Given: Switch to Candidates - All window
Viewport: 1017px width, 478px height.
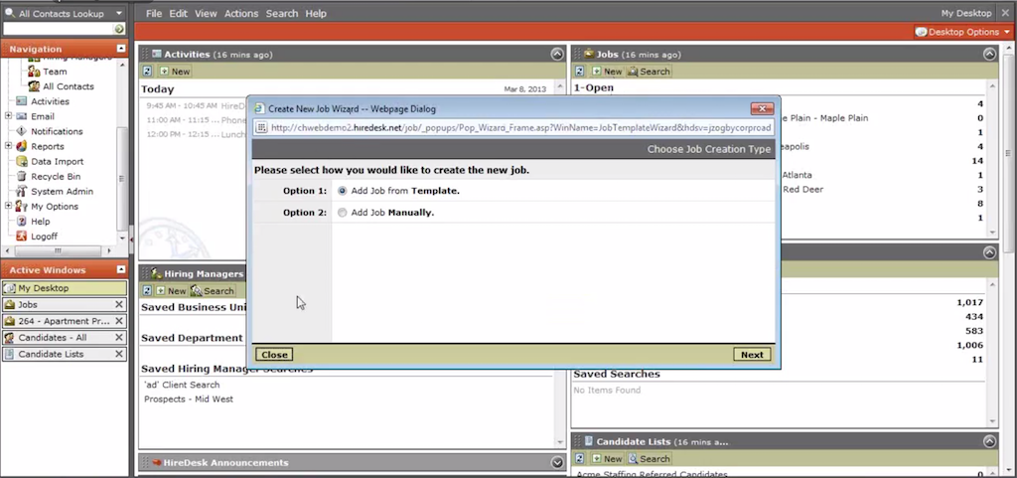Looking at the screenshot, I should pyautogui.click(x=57, y=337).
